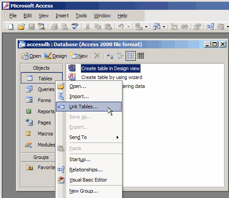Expand the Undo dropdown arrow
This screenshot has height=198, width=229.
point(129,27)
